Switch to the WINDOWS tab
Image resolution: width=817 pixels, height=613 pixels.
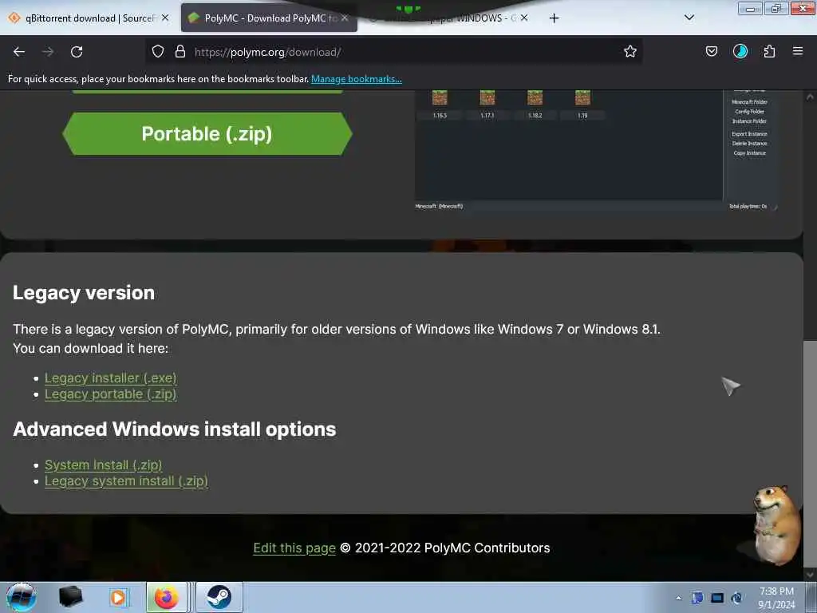[449, 18]
